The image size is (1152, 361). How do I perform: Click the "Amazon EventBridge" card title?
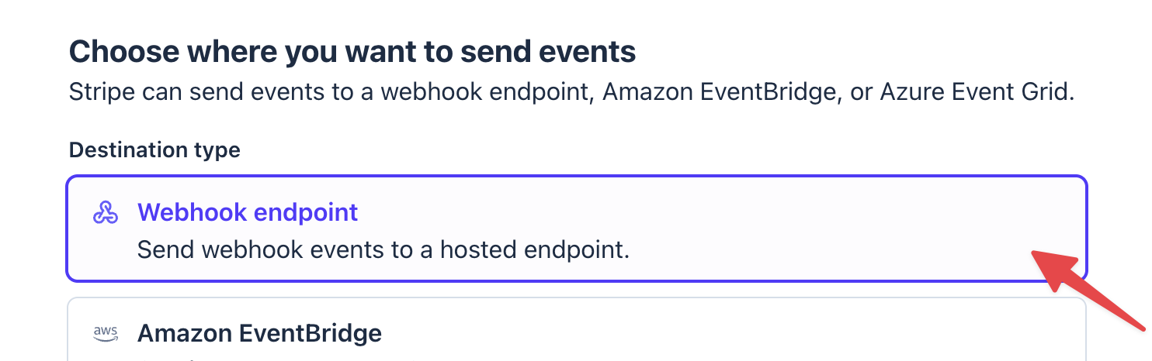(x=259, y=334)
